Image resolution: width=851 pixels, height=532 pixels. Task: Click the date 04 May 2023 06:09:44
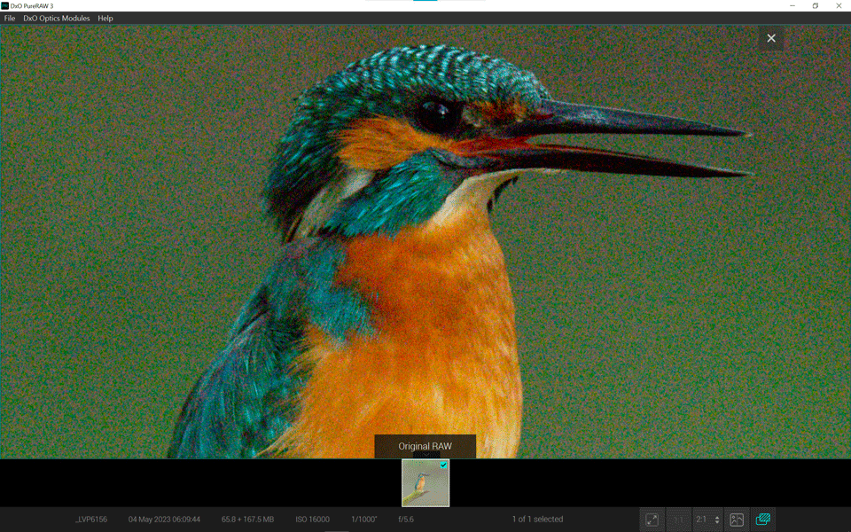[x=165, y=520]
